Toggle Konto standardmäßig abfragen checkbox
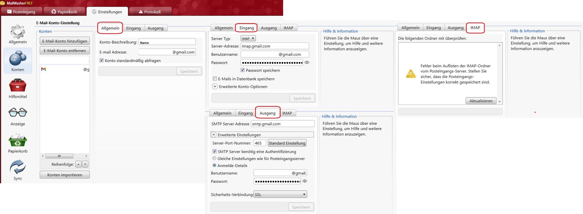Image resolution: width=583 pixels, height=214 pixels. (101, 60)
